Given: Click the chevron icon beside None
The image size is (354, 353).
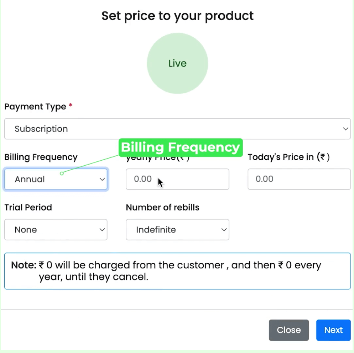Looking at the screenshot, I should [102, 230].
